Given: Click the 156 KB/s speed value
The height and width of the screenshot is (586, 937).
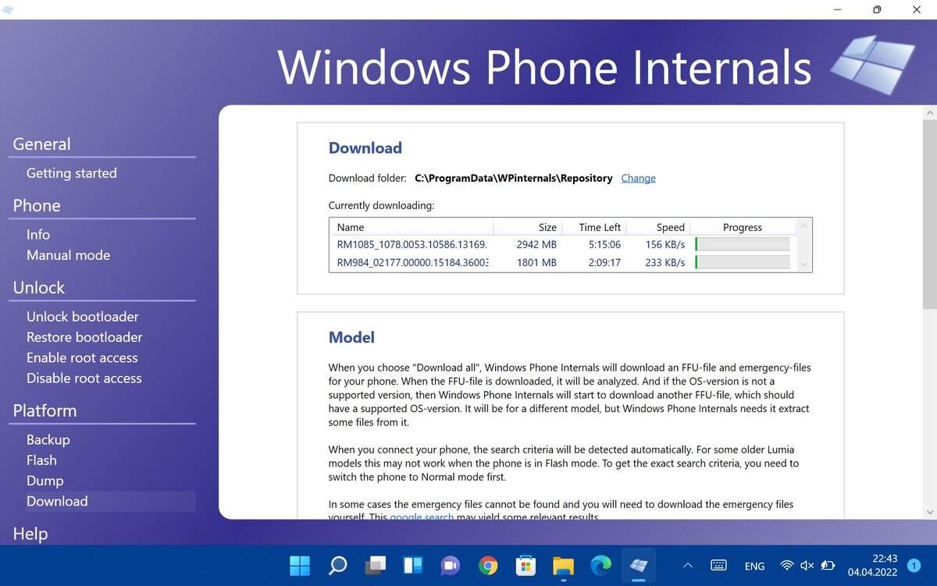Looking at the screenshot, I should (665, 244).
